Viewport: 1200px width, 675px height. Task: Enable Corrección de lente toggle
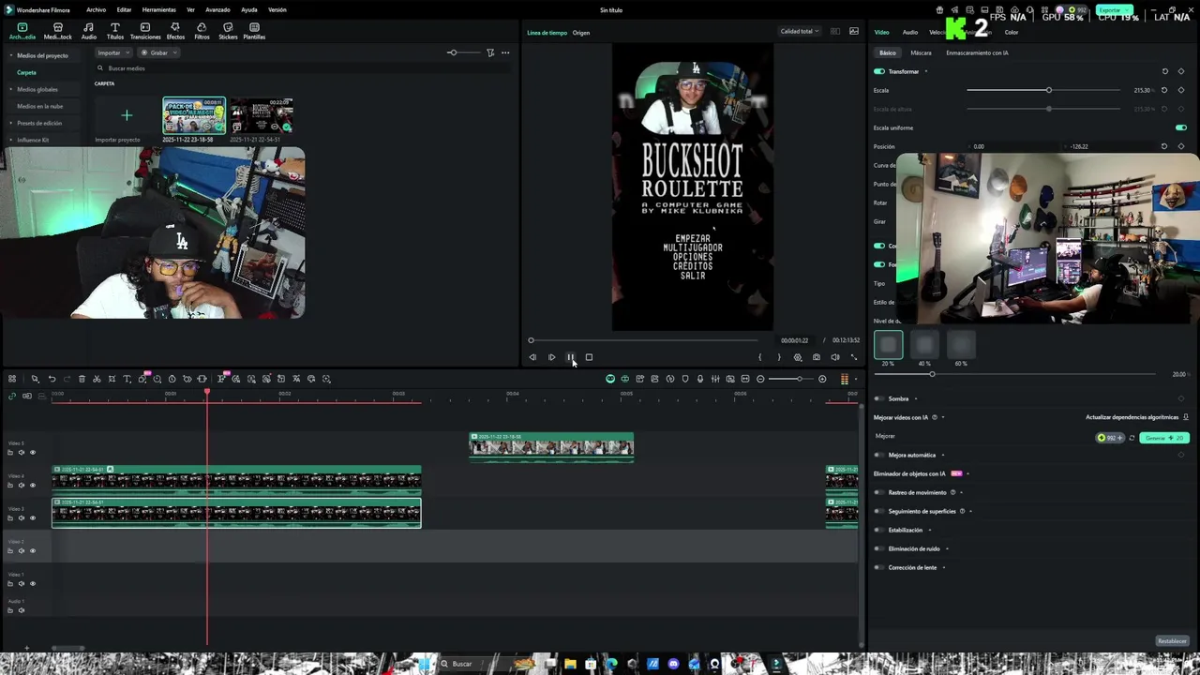[x=879, y=567]
